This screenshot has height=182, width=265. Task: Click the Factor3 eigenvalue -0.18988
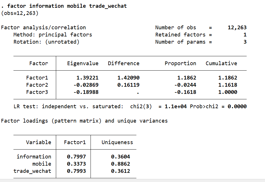(86, 92)
